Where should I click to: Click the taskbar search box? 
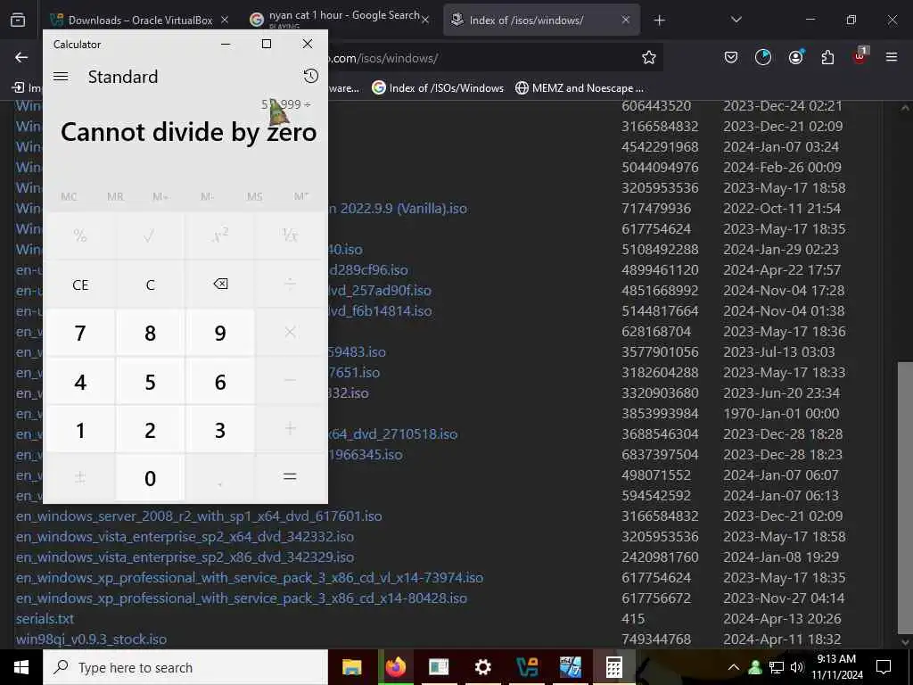(185, 667)
